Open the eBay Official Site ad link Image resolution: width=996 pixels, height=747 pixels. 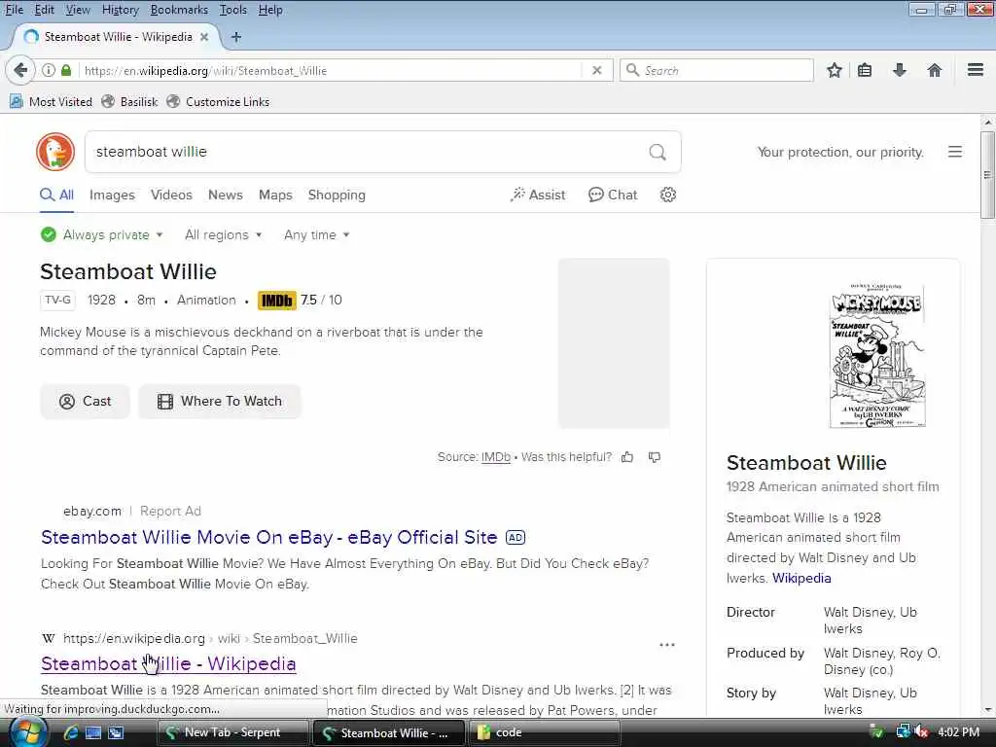(268, 537)
